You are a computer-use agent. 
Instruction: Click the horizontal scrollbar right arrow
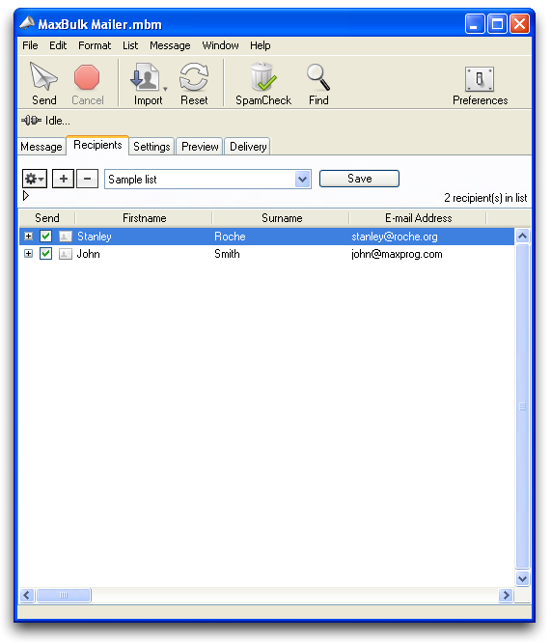506,595
